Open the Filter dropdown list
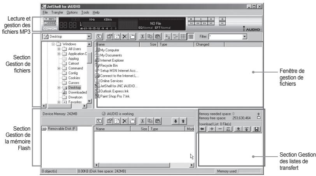Image resolution: width=316 pixels, height=176 pixels. (x=244, y=36)
